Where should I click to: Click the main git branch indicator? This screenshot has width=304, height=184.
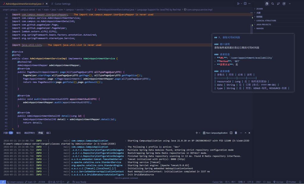[x=28, y=182]
